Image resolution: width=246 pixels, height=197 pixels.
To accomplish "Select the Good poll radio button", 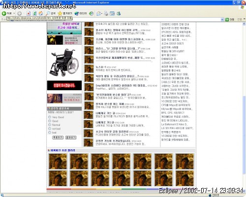I will (50, 121).
